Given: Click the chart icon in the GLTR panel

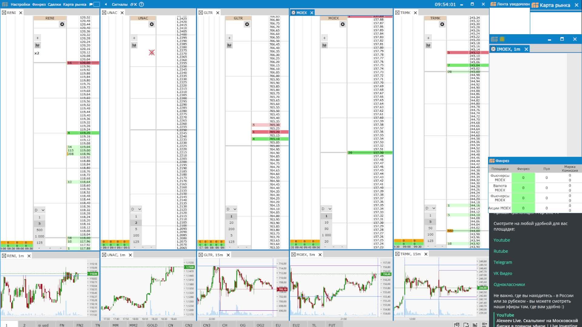Looking at the screenshot, I should click(x=229, y=45).
